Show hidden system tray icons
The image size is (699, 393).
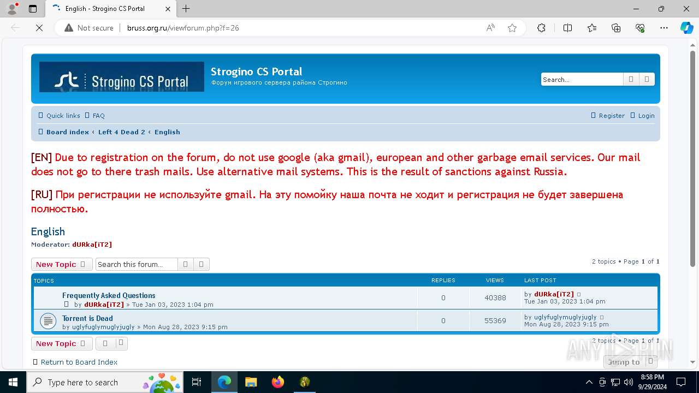pos(589,382)
